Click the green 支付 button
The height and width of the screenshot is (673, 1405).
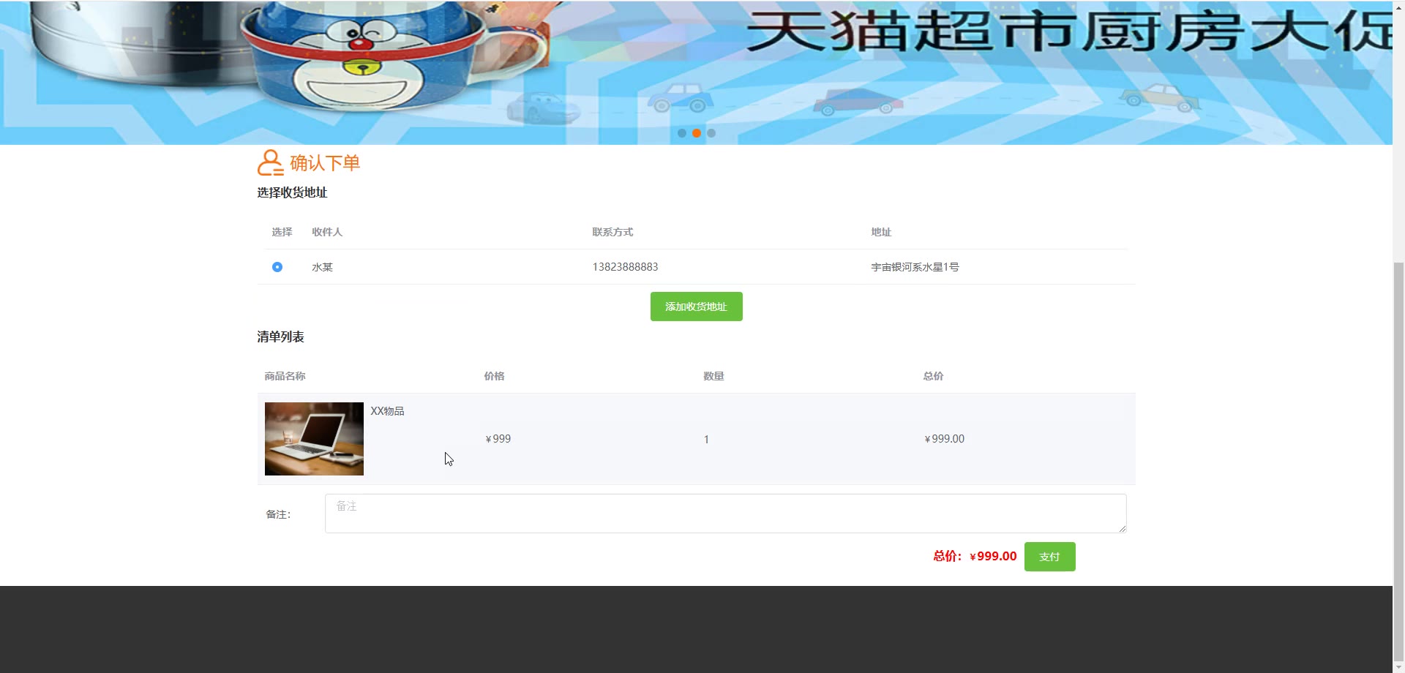1050,557
